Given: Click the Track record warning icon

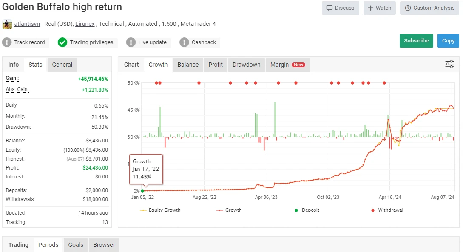Looking at the screenshot, I should tap(7, 42).
